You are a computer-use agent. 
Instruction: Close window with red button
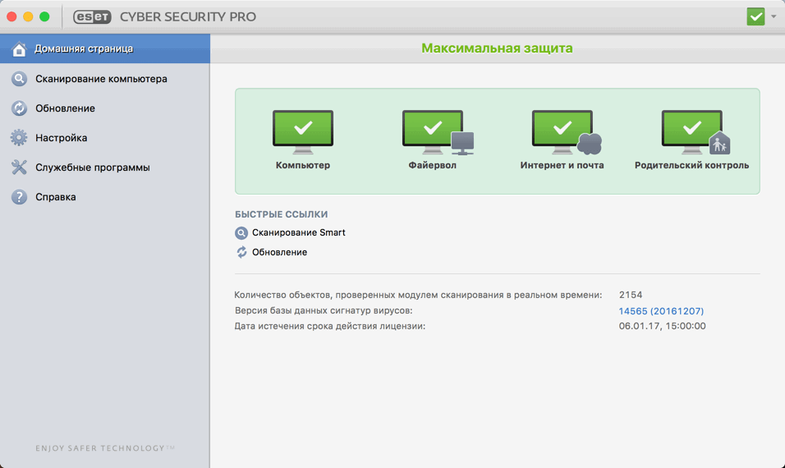click(x=11, y=16)
